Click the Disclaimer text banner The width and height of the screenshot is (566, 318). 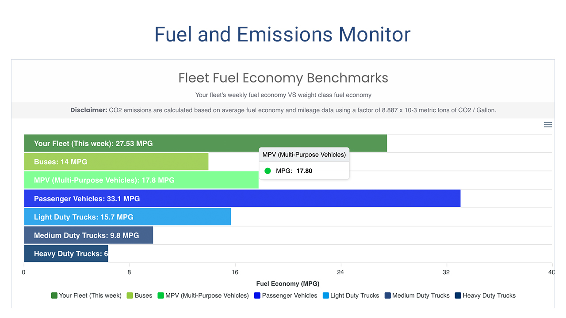pos(283,110)
